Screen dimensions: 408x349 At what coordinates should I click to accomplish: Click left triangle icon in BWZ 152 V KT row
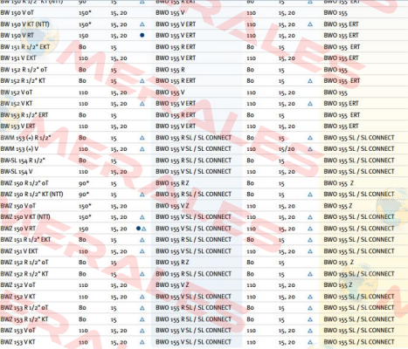pos(142,297)
